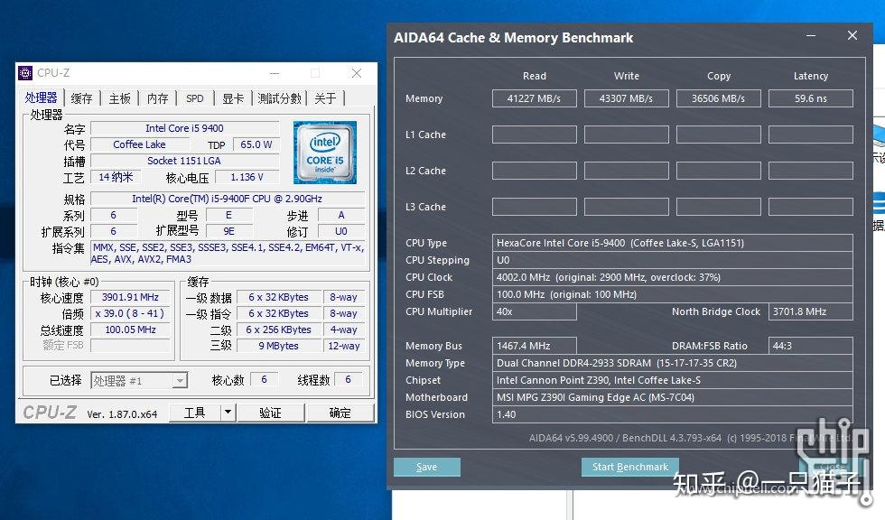Open the SPD tab in CPU-Z
This screenshot has height=520, width=885.
click(195, 98)
